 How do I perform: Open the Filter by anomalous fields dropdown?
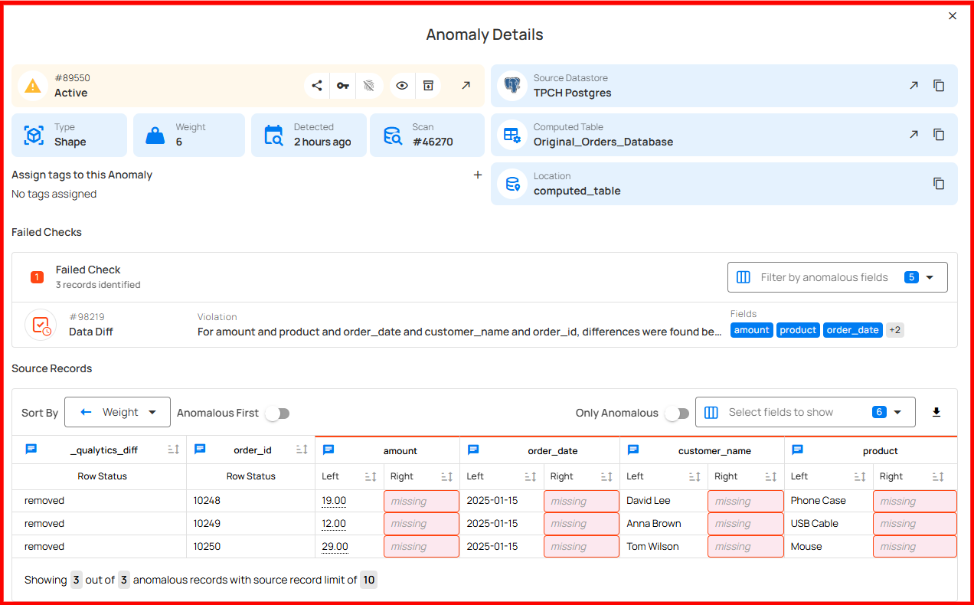tap(837, 277)
